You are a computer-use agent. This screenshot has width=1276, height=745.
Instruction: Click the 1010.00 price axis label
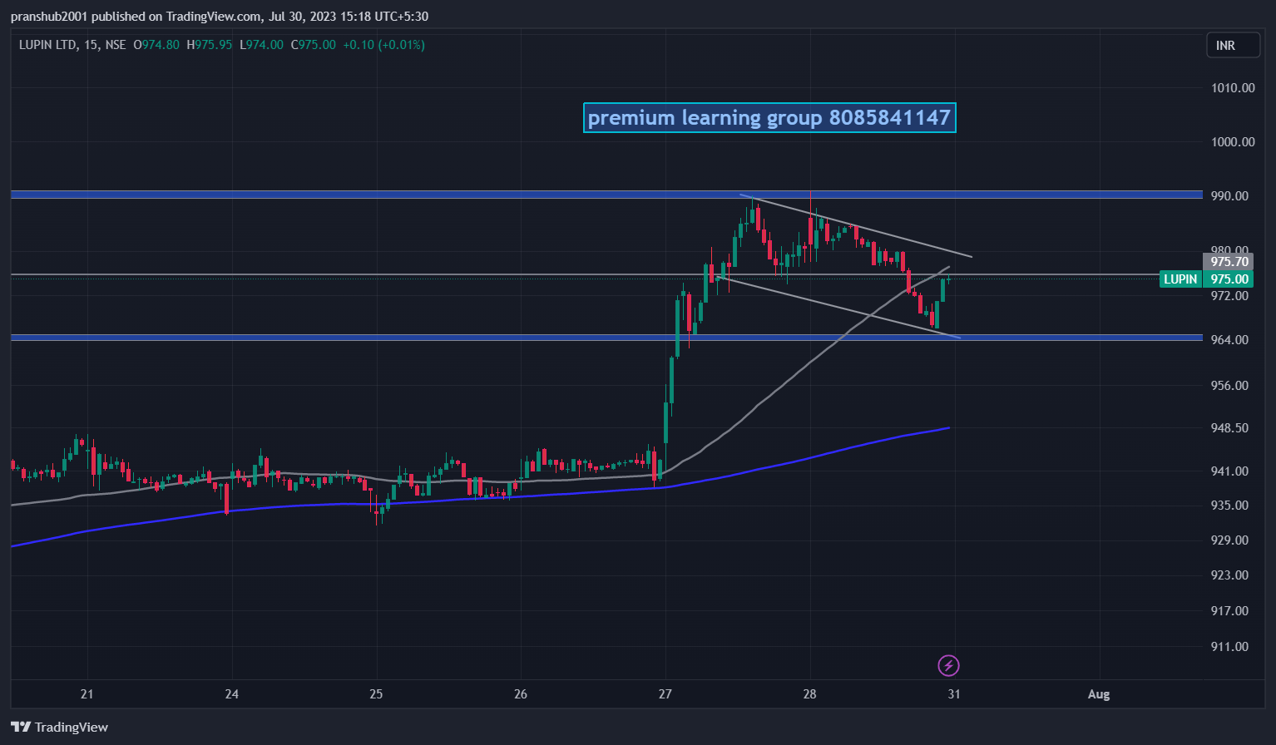pyautogui.click(x=1233, y=88)
